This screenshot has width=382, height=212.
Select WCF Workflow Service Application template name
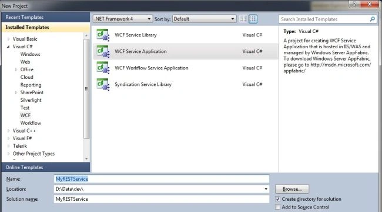(x=152, y=68)
